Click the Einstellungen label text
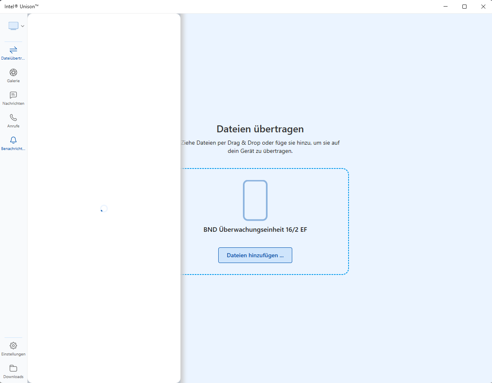 point(13,354)
